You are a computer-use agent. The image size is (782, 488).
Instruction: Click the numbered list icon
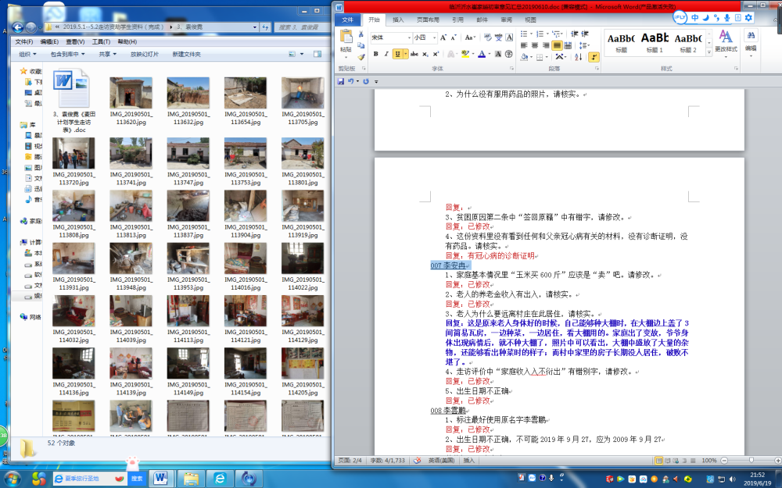540,34
